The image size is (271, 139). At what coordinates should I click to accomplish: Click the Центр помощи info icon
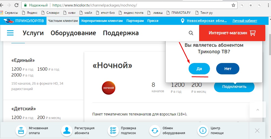(203, 131)
